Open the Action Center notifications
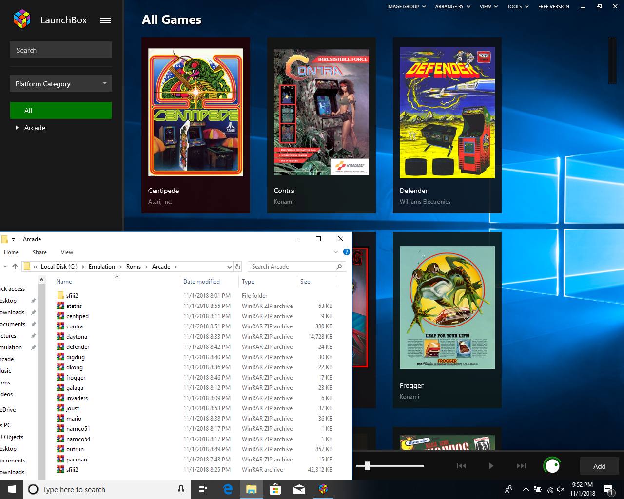 pyautogui.click(x=608, y=489)
